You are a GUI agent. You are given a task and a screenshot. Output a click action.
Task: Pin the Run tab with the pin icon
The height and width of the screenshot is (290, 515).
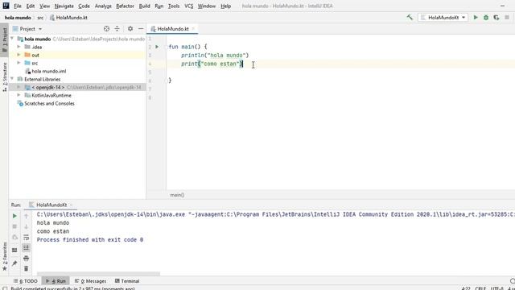[14, 263]
